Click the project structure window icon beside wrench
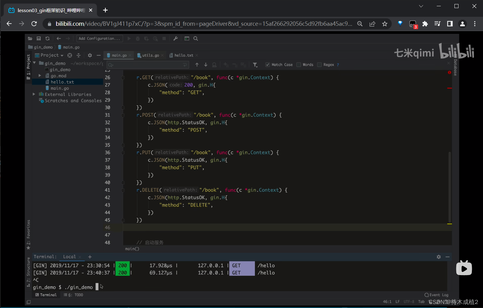Screen dimensions: 483x308 click(x=187, y=38)
